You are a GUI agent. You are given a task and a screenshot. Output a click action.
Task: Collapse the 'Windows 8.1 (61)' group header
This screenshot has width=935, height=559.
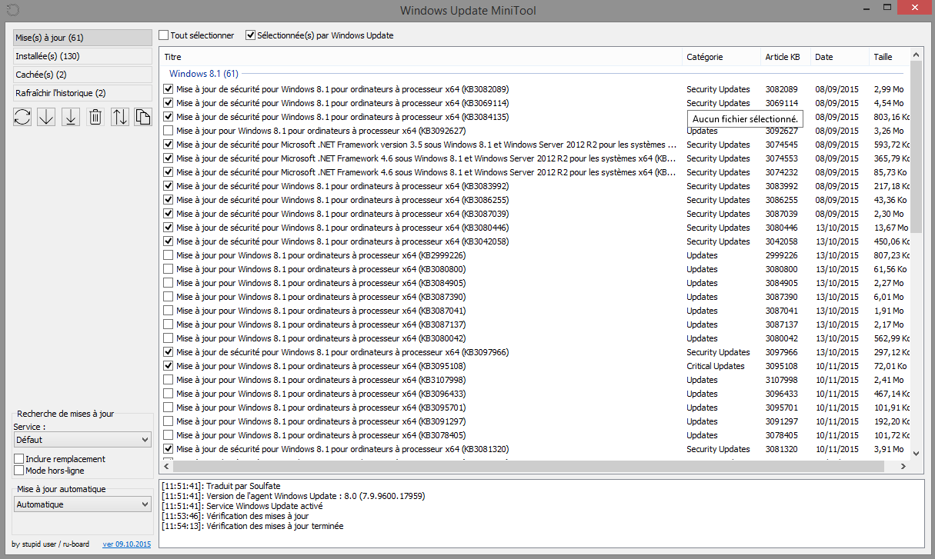203,74
